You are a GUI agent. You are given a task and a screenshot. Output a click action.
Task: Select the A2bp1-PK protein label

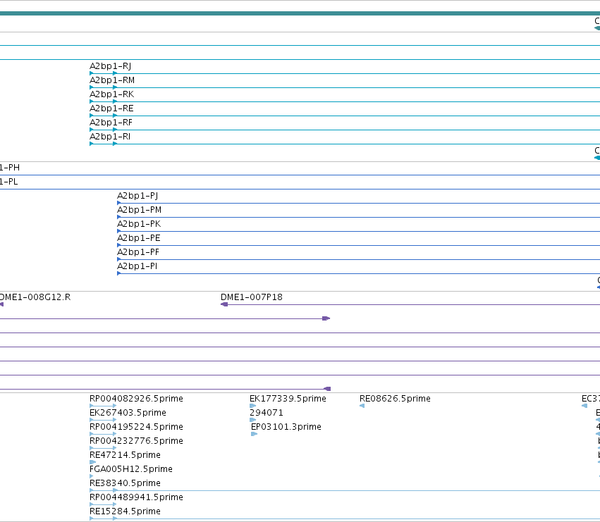click(139, 224)
